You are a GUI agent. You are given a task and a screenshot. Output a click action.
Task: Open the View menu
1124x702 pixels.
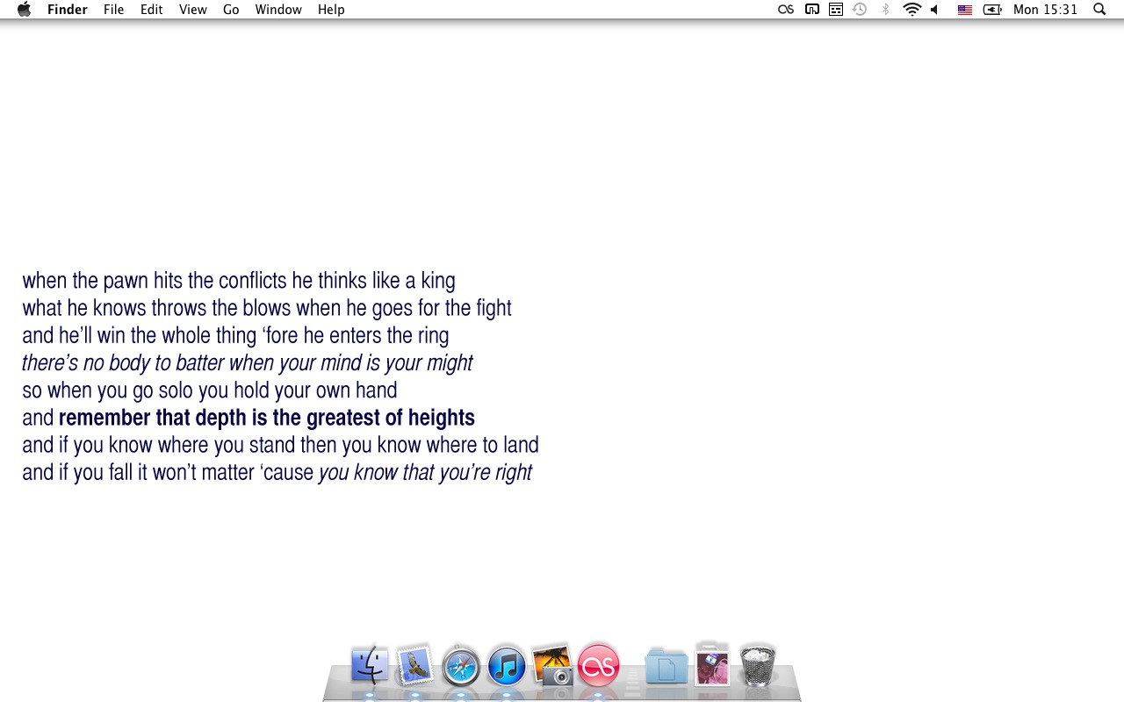pyautogui.click(x=192, y=10)
